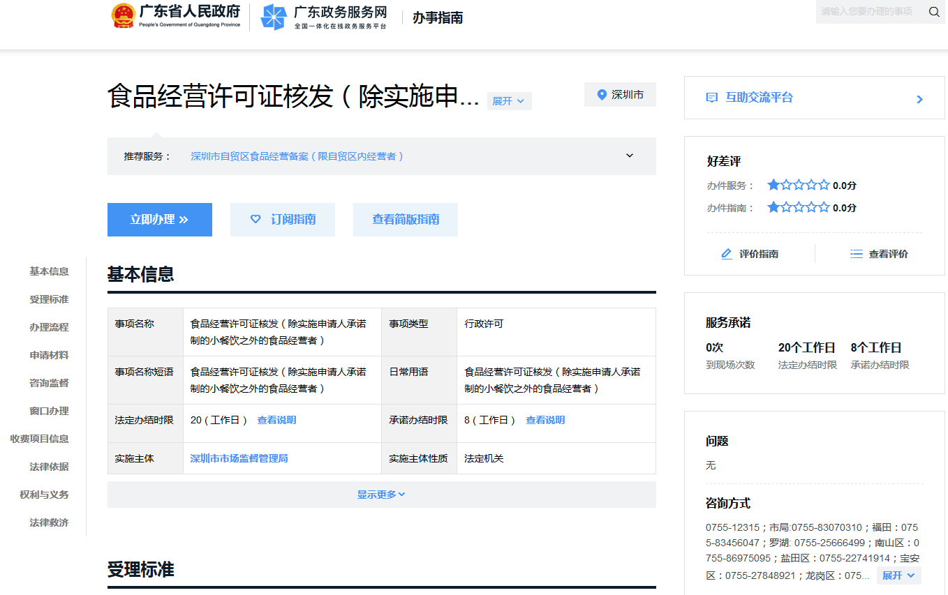Open 互助交流平台 via its chat icon

click(x=710, y=98)
